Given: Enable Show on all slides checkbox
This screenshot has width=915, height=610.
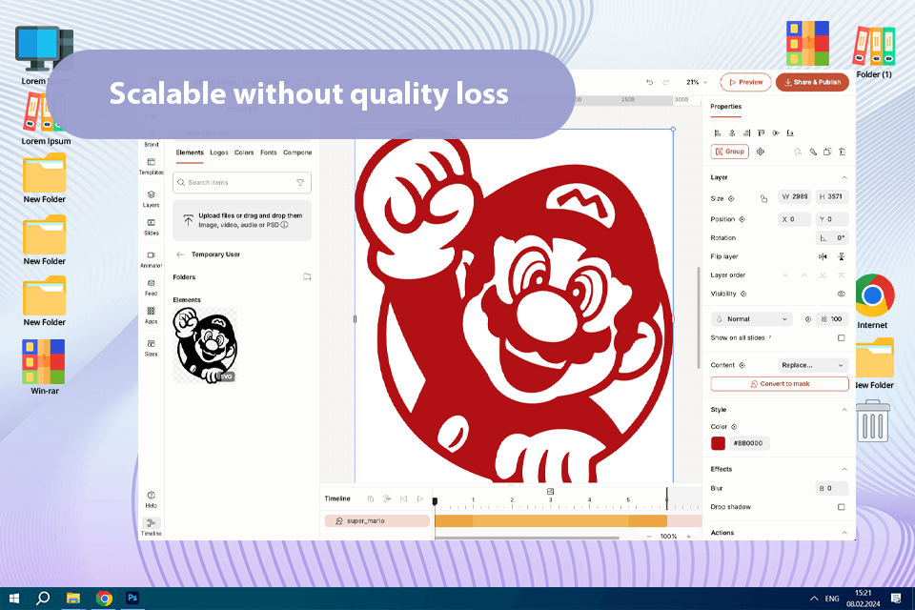Looking at the screenshot, I should pos(842,338).
